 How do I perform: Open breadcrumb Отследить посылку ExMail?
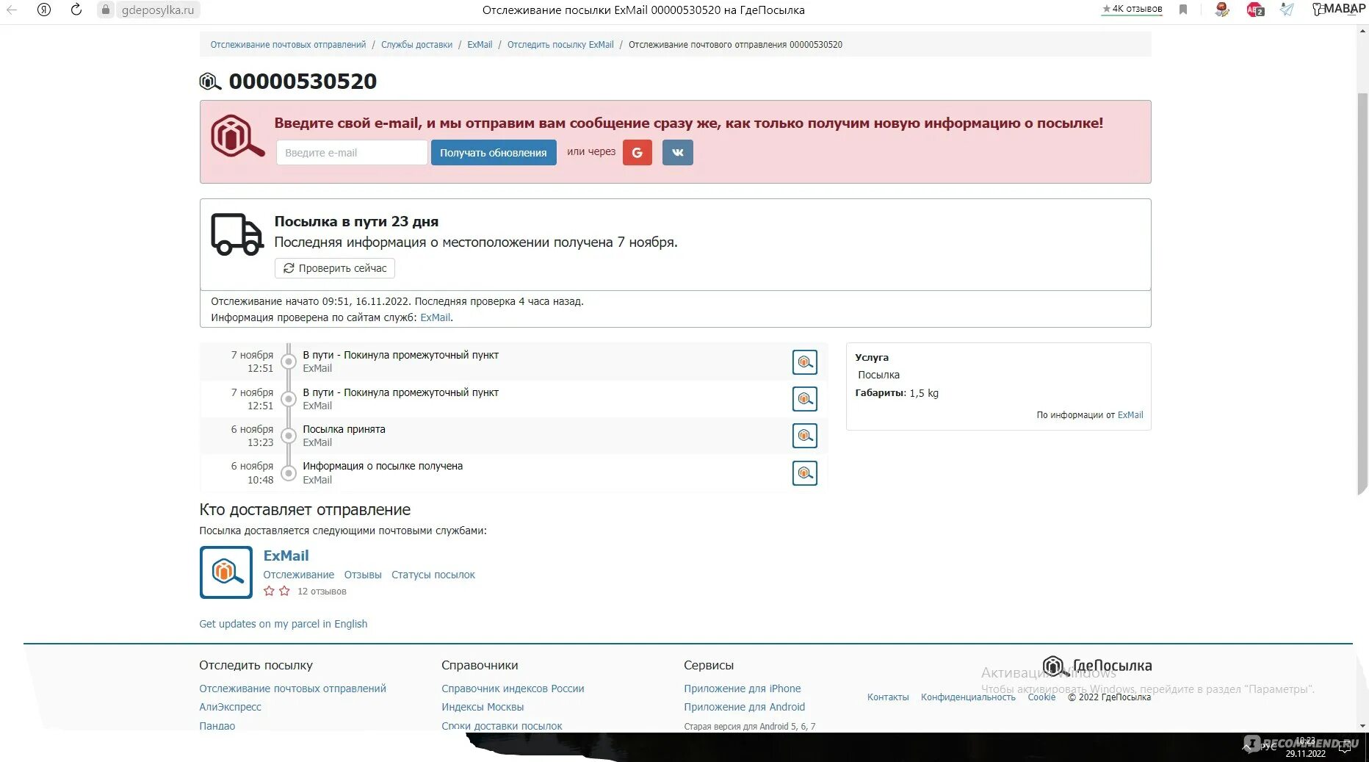560,45
